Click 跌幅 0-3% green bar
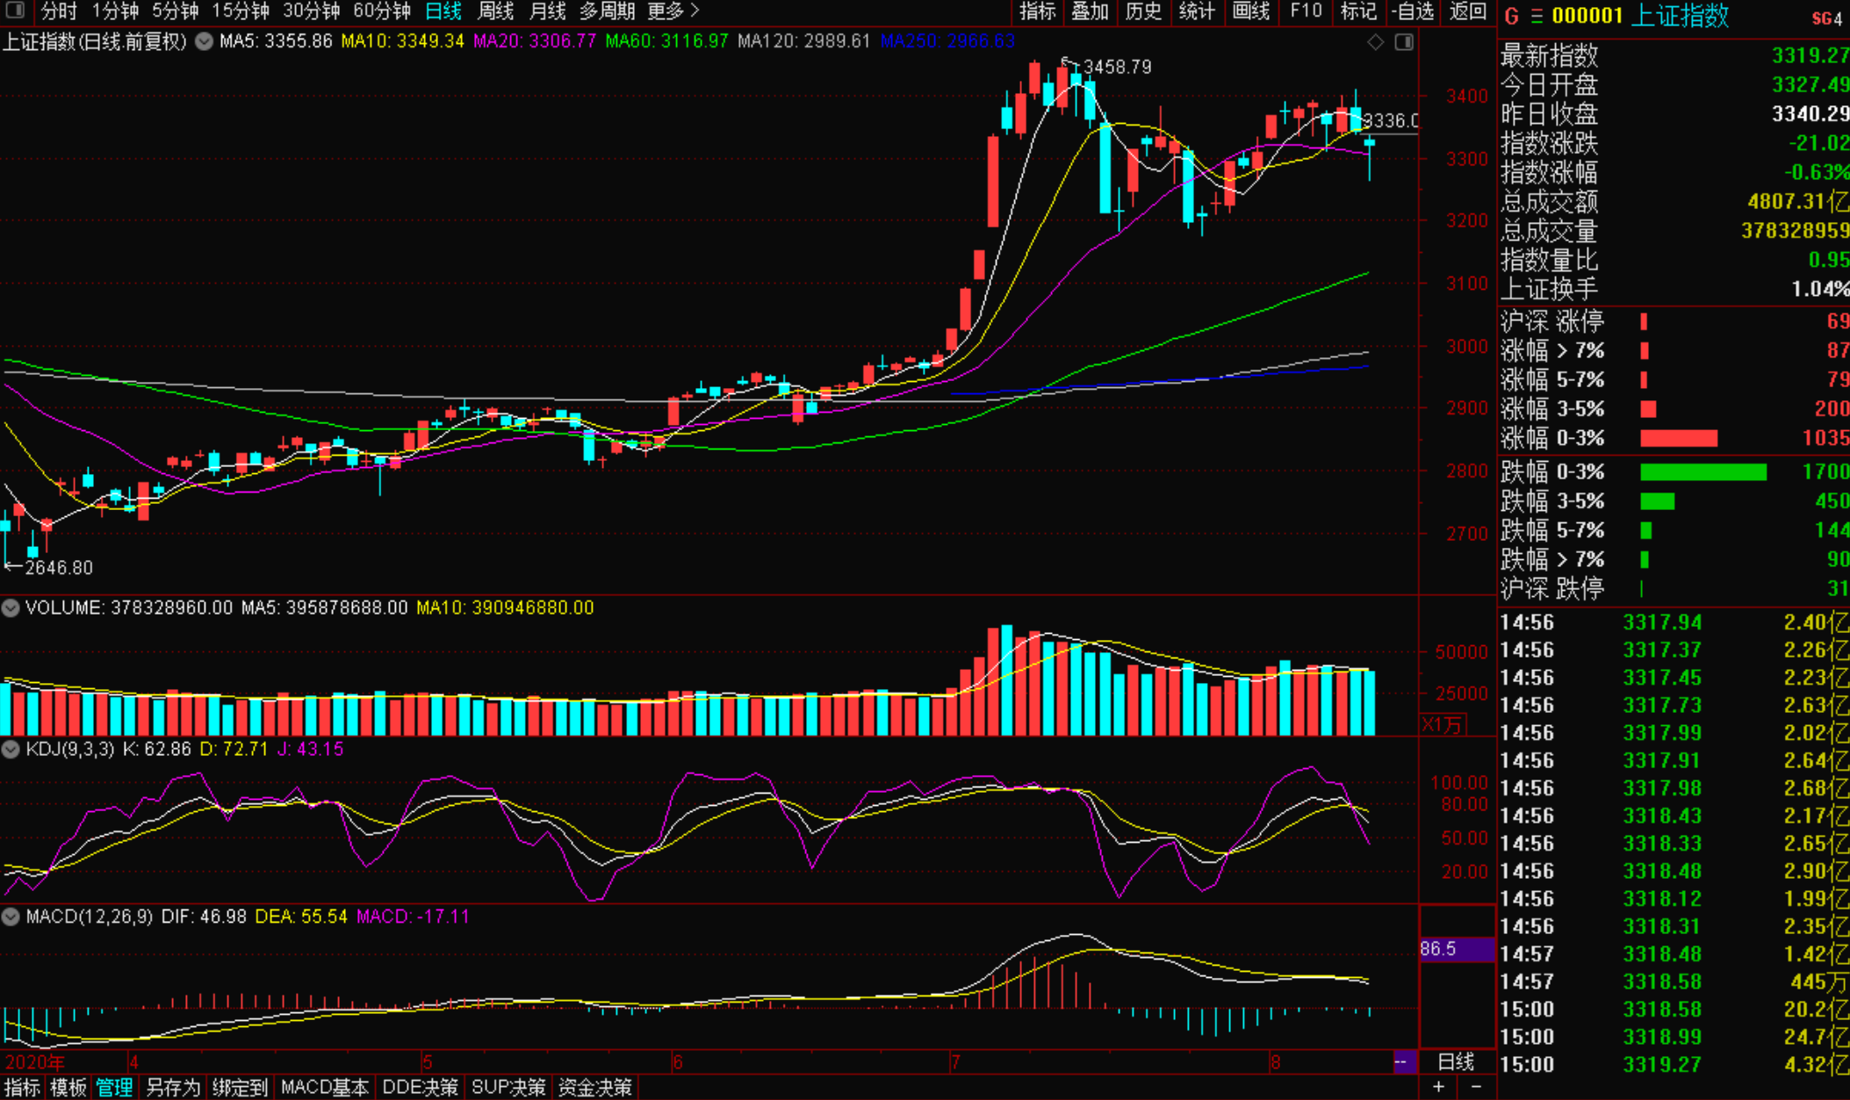Viewport: 1850px width, 1100px height. click(1703, 472)
